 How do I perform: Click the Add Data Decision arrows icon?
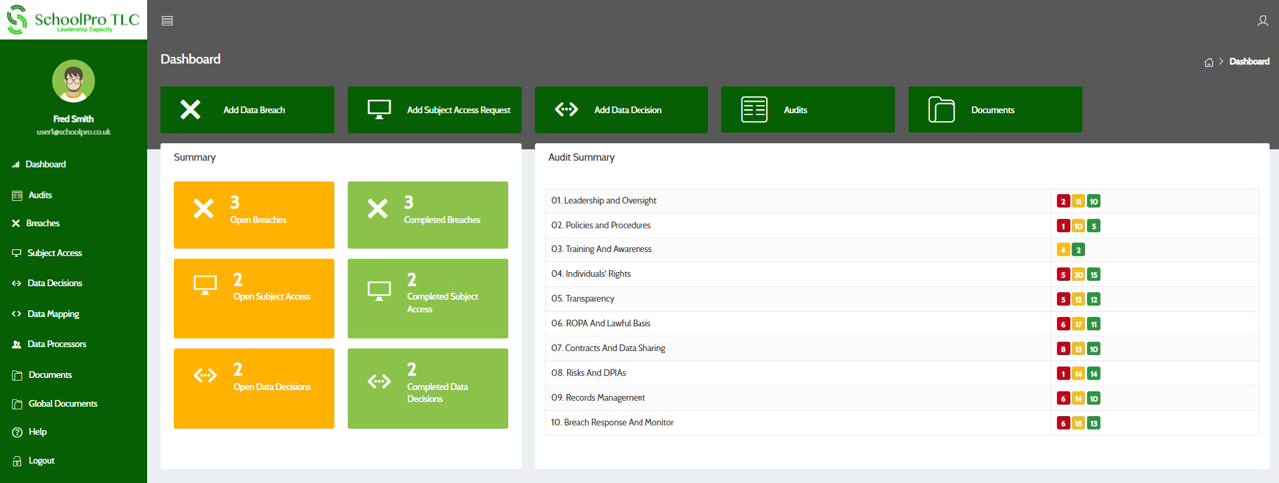pos(566,110)
